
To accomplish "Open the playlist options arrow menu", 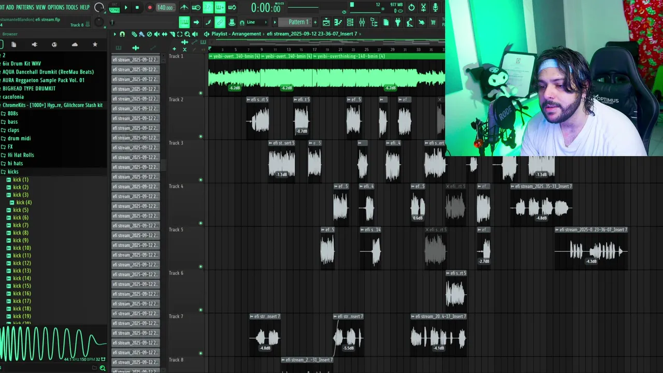I will (x=114, y=34).
